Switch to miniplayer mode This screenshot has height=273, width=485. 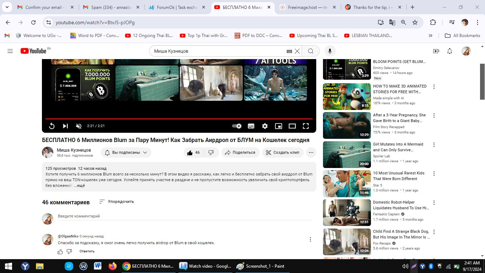pyautogui.click(x=279, y=126)
